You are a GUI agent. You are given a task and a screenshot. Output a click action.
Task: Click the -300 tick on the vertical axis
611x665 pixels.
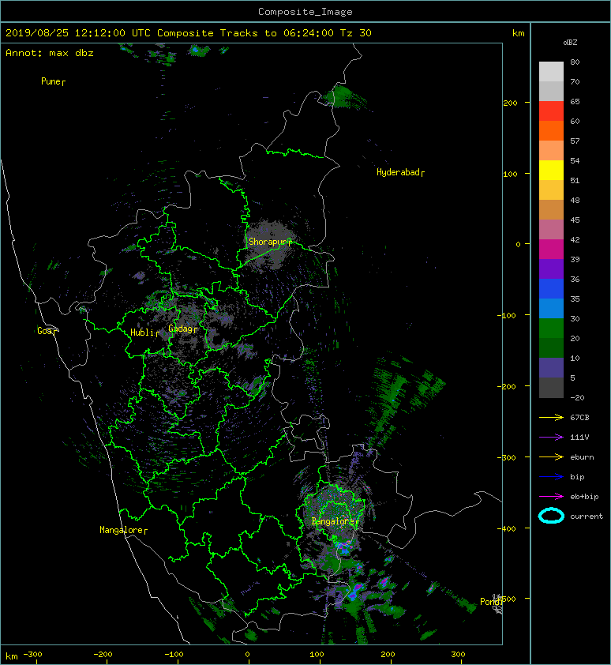point(507,457)
